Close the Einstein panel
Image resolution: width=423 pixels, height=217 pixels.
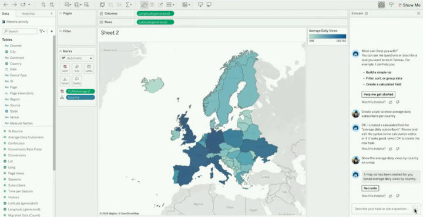[418, 13]
